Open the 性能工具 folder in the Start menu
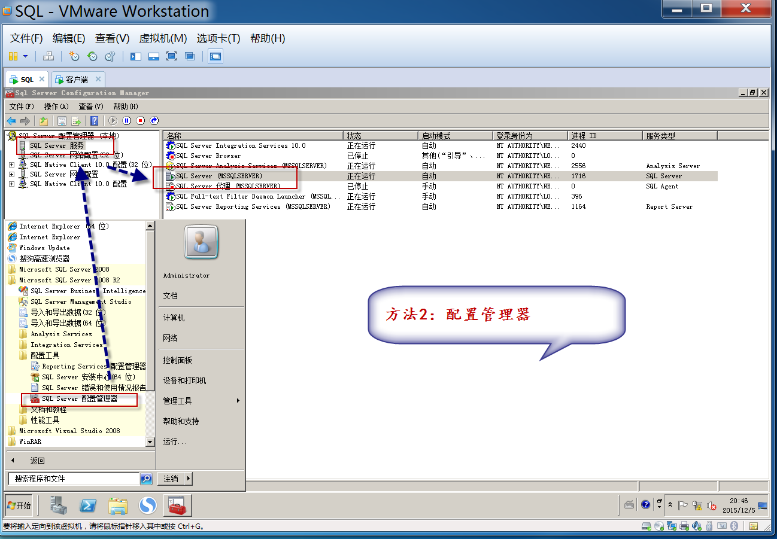This screenshot has height=539, width=777. [x=45, y=420]
